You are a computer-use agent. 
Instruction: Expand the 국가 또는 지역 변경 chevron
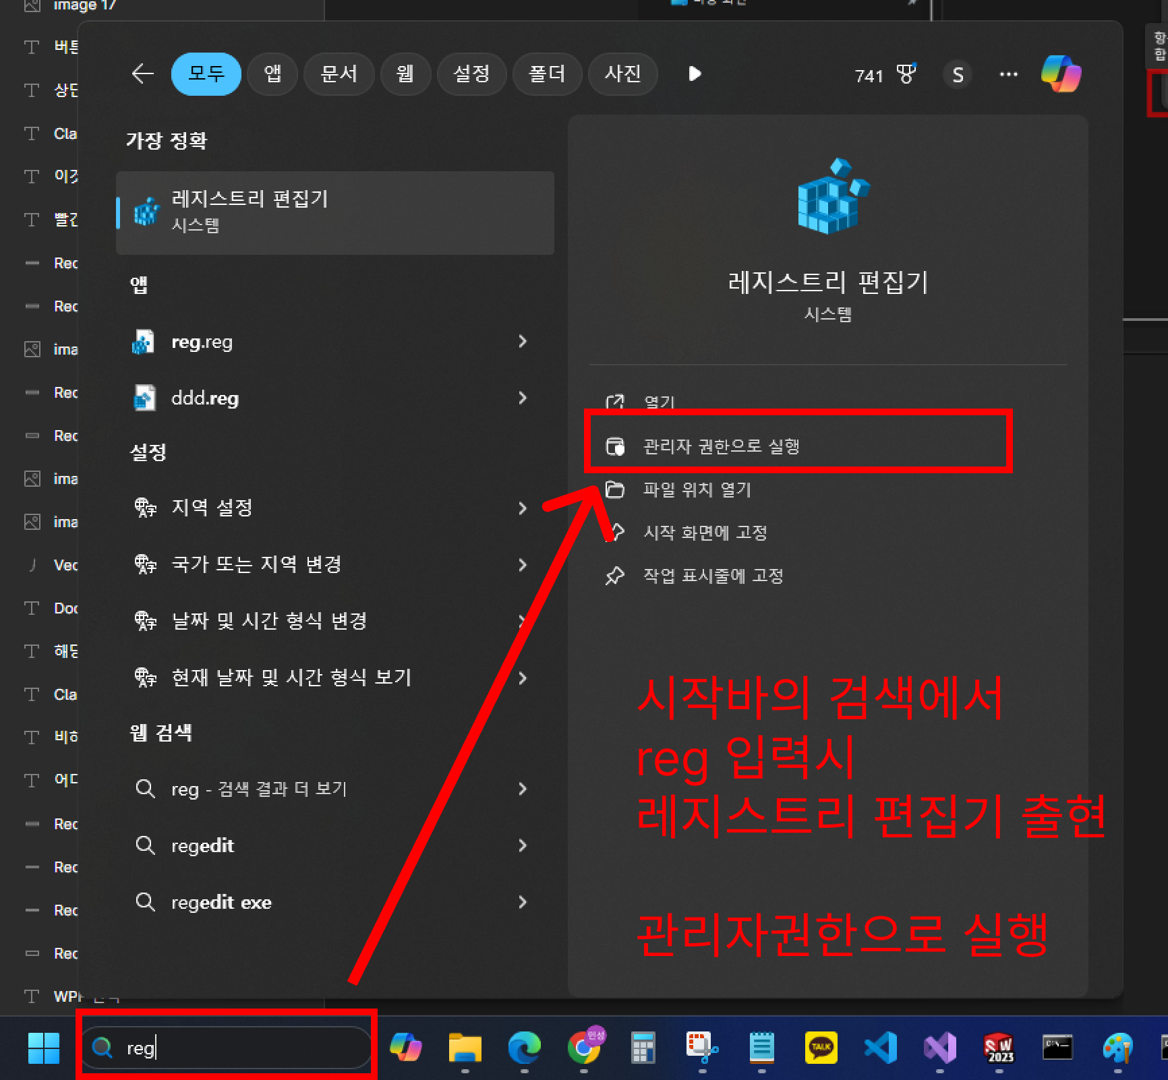tap(523, 565)
